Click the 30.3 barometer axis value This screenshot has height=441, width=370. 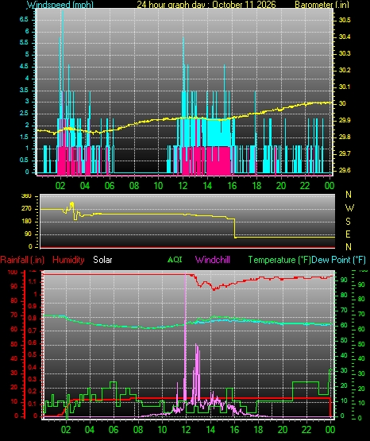[345, 53]
